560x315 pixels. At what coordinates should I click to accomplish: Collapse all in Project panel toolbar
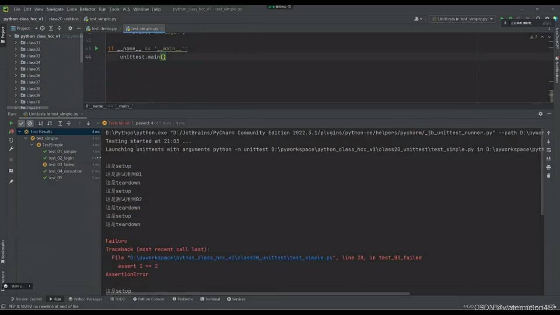click(x=59, y=28)
